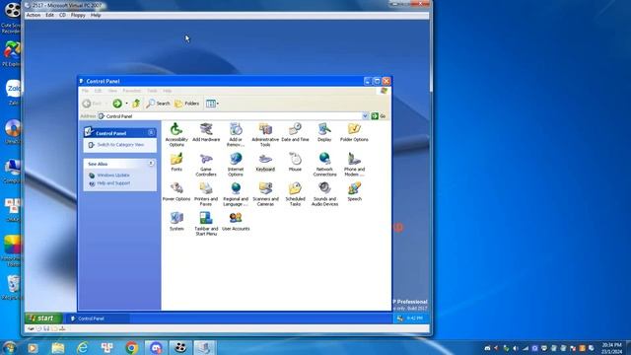Open Mouse settings icon
This screenshot has height=355, width=631.
coord(295,162)
